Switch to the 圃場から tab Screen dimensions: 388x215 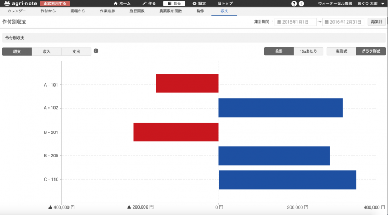point(78,11)
